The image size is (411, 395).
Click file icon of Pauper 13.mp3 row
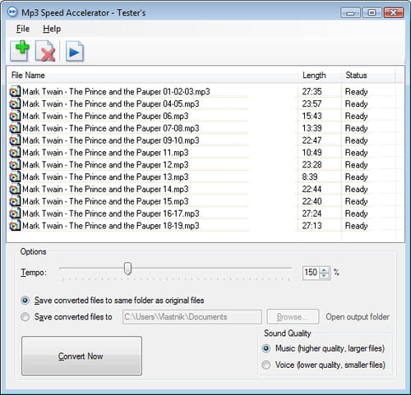(x=15, y=177)
